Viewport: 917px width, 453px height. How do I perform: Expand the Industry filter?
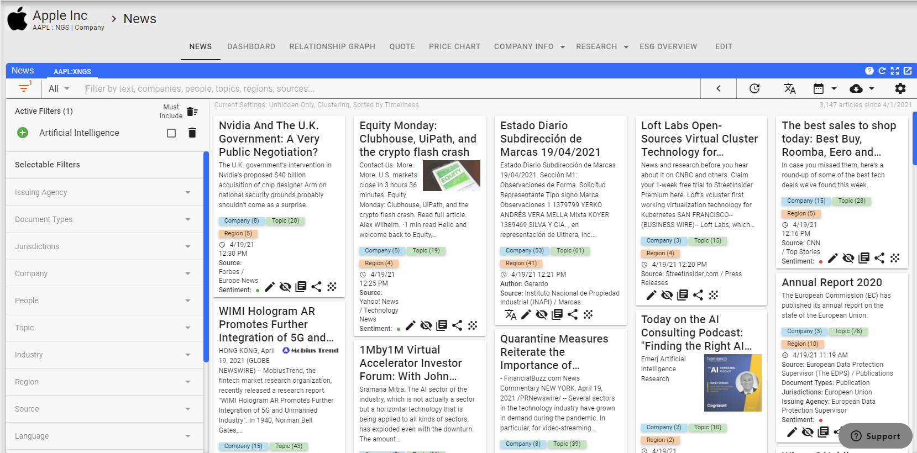tap(105, 355)
